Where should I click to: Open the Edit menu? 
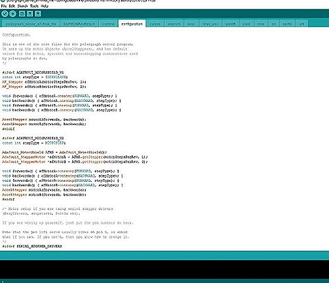tap(12, 6)
